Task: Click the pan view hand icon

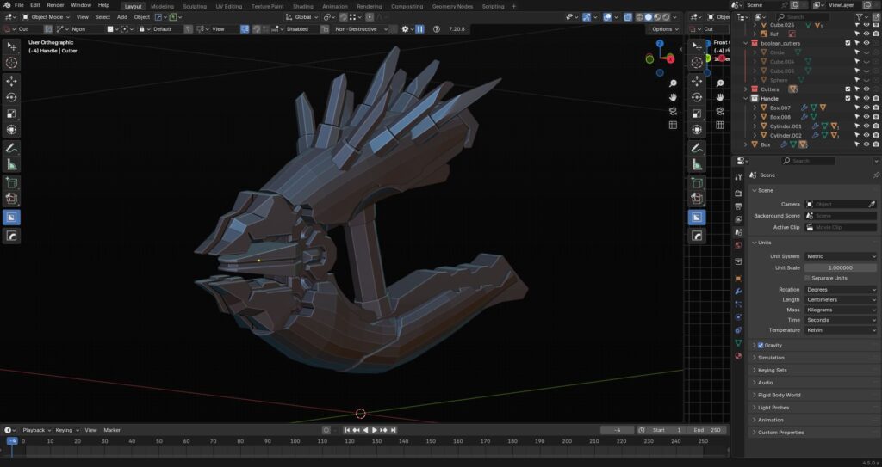Action: [x=673, y=97]
